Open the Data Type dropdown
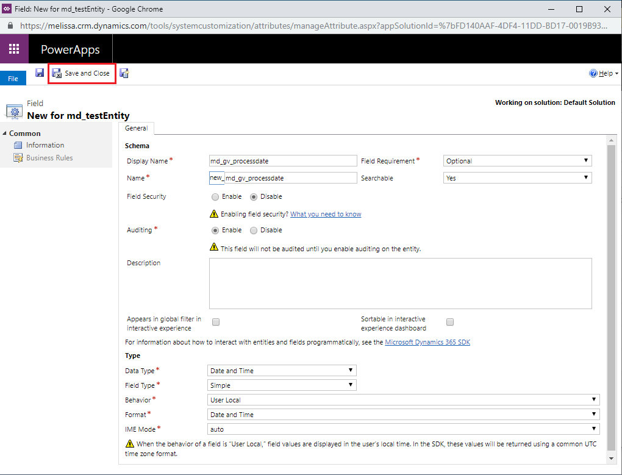Screen dimensions: 622x475 coord(282,370)
